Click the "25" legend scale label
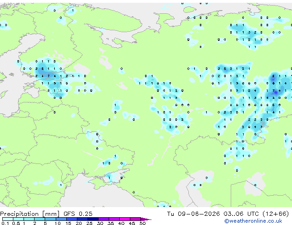Viewport: 292px width, 225px height. [x=89, y=223]
